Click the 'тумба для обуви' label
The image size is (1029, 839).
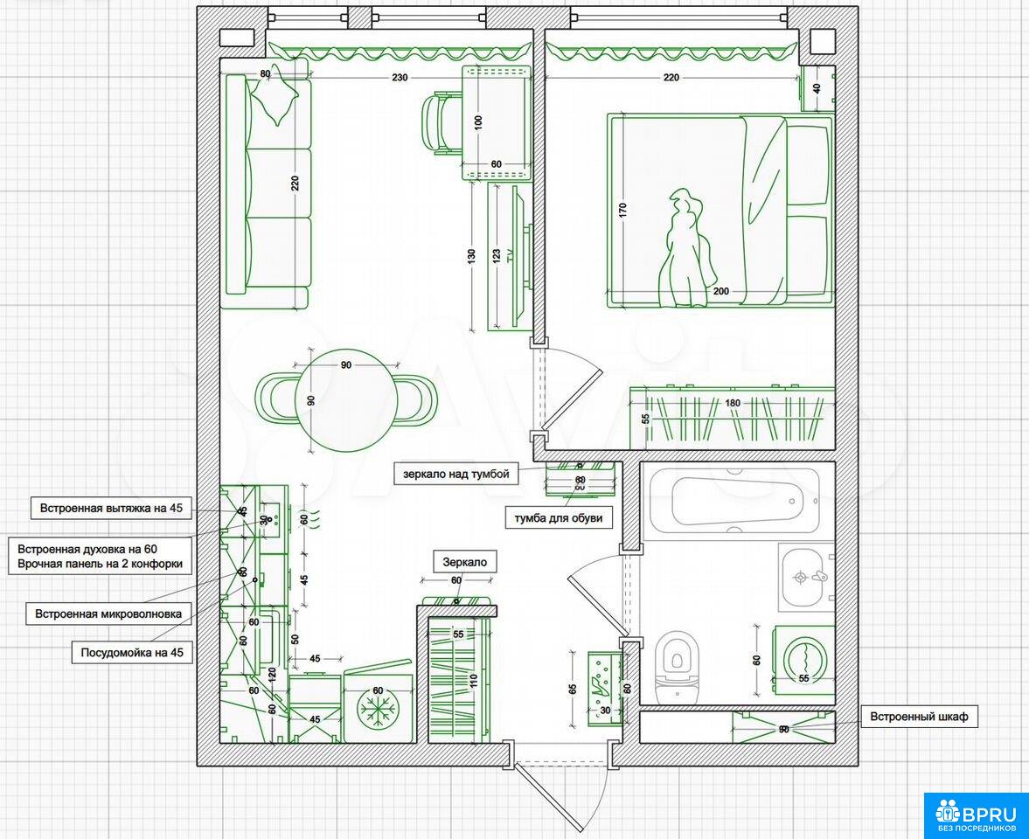coord(559,517)
